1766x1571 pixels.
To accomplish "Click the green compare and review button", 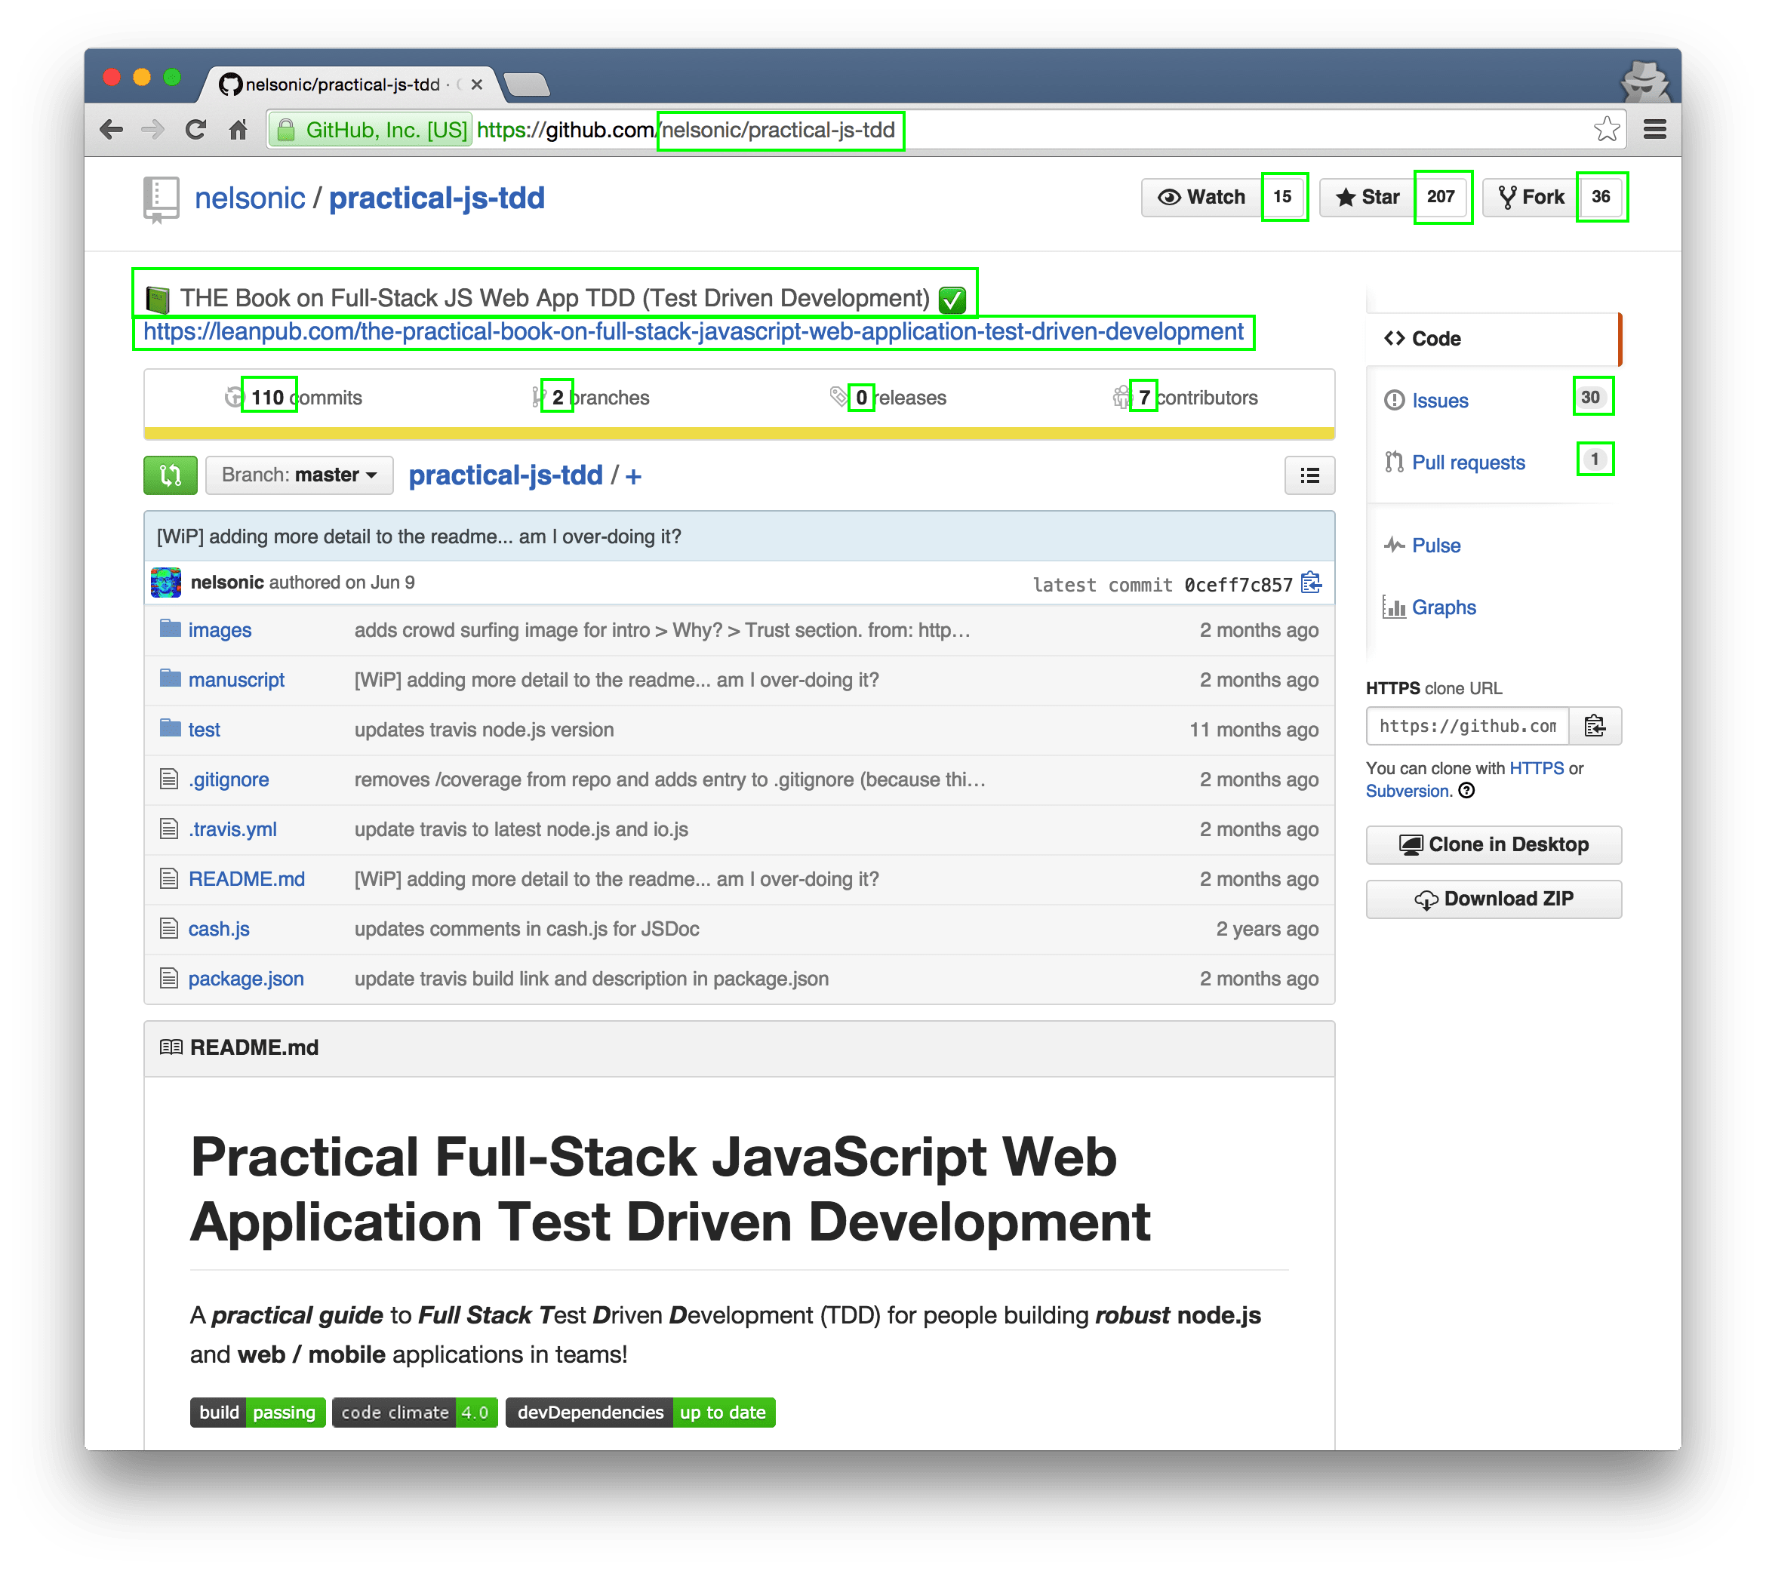I will click(171, 475).
